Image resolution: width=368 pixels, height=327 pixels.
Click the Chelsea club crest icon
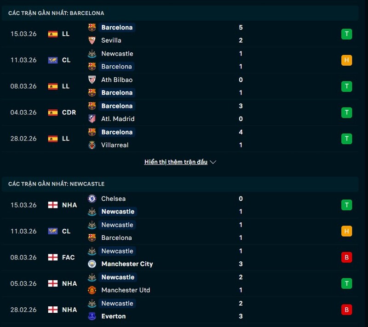(x=92, y=199)
